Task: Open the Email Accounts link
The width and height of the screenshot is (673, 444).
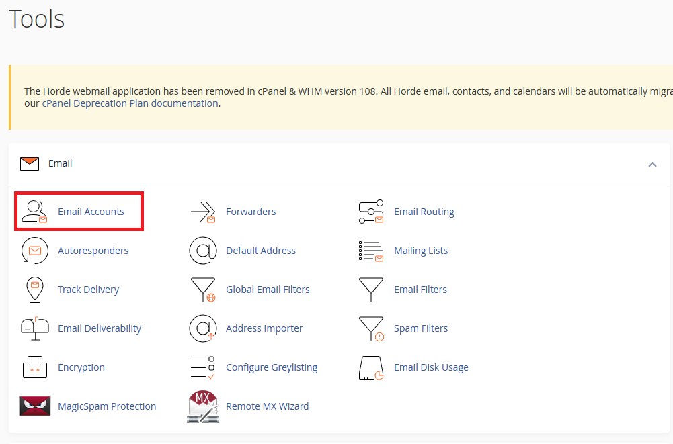Action: coord(91,212)
